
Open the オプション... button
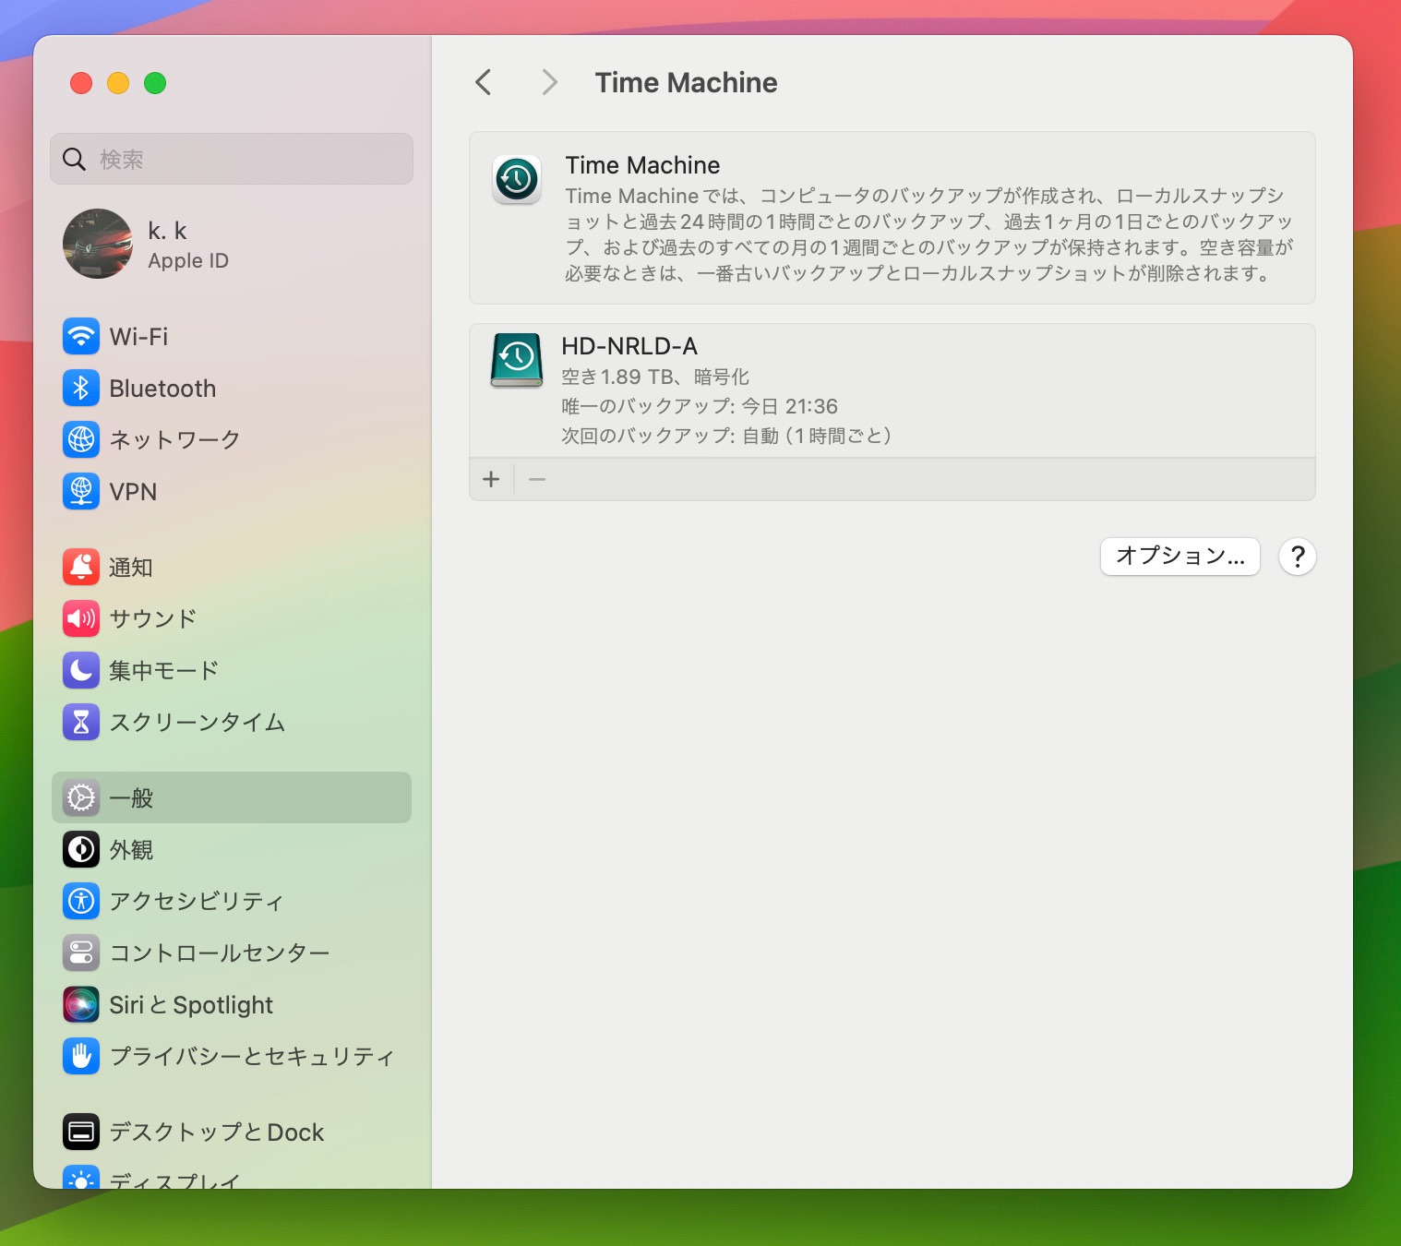pyautogui.click(x=1180, y=557)
